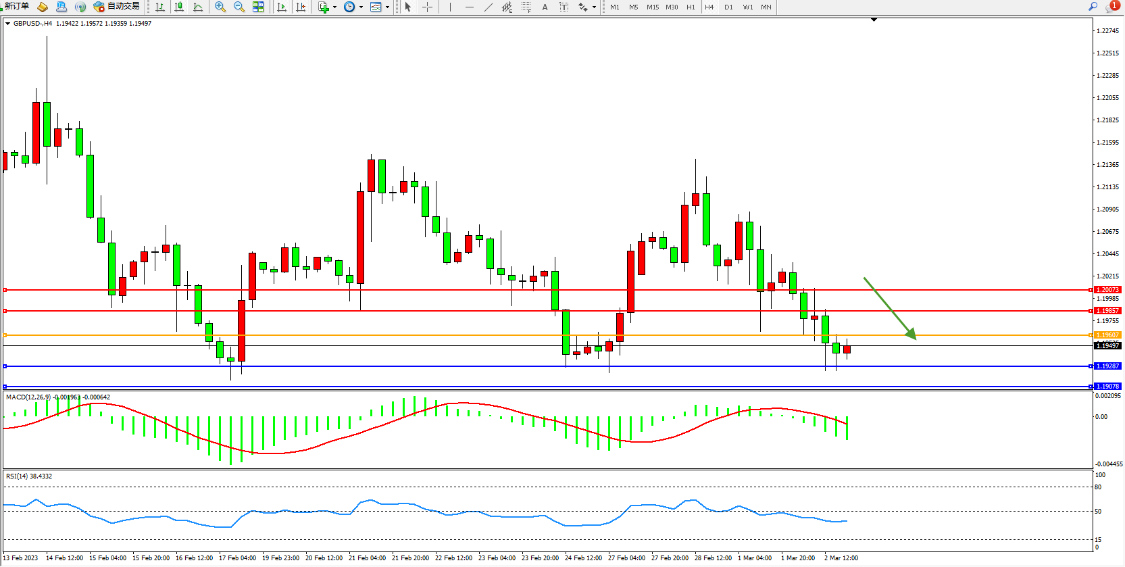The width and height of the screenshot is (1125, 567).
Task: Switch to the D1 timeframe
Action: [x=728, y=7]
